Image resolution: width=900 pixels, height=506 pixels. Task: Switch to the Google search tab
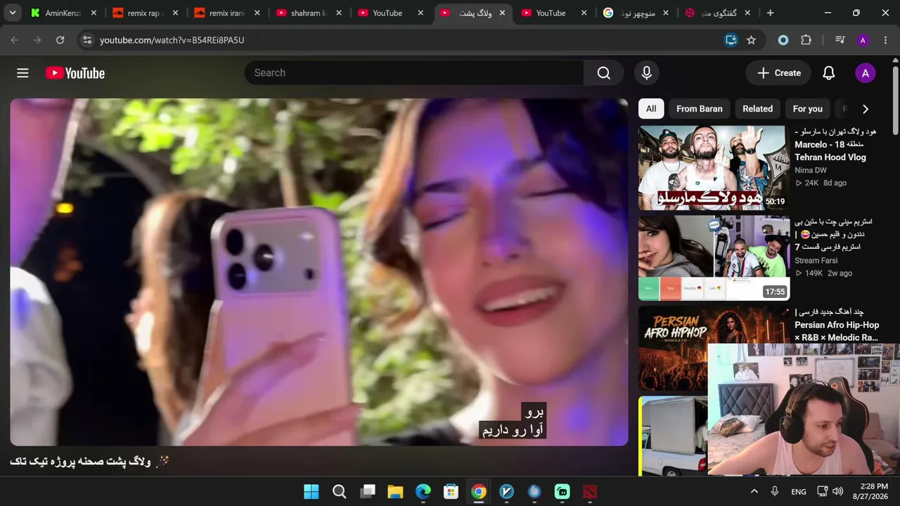point(636,13)
